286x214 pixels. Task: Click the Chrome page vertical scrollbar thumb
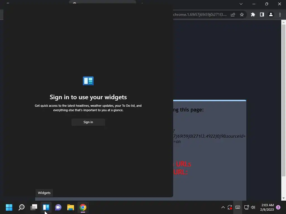tap(283, 100)
